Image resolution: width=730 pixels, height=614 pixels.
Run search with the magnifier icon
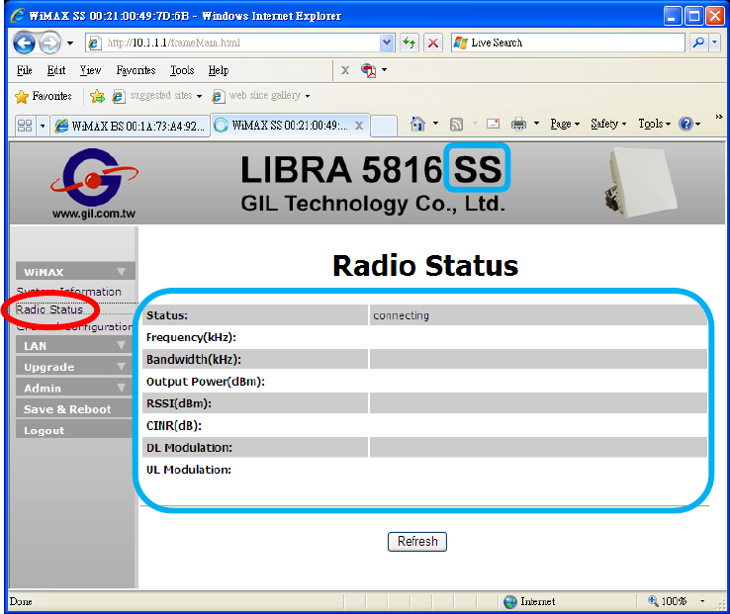click(698, 43)
